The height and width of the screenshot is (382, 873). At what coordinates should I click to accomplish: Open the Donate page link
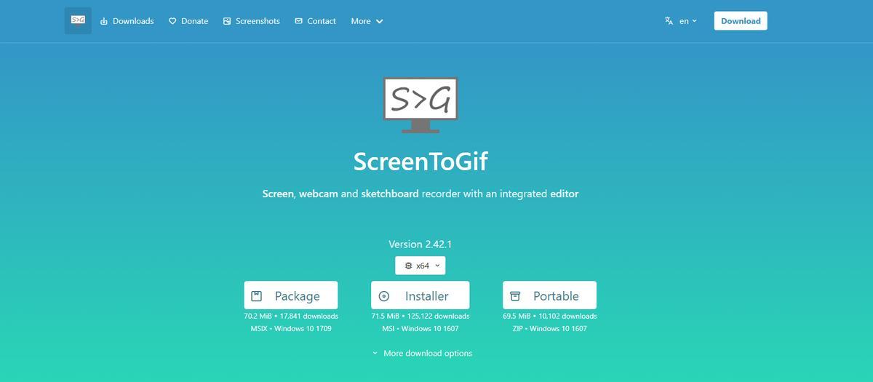click(188, 21)
